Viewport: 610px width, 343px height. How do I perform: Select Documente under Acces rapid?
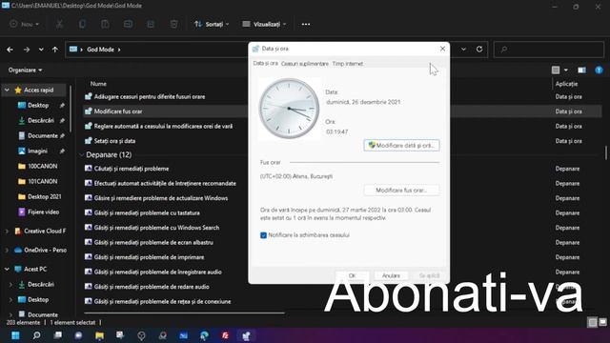pyautogui.click(x=42, y=135)
